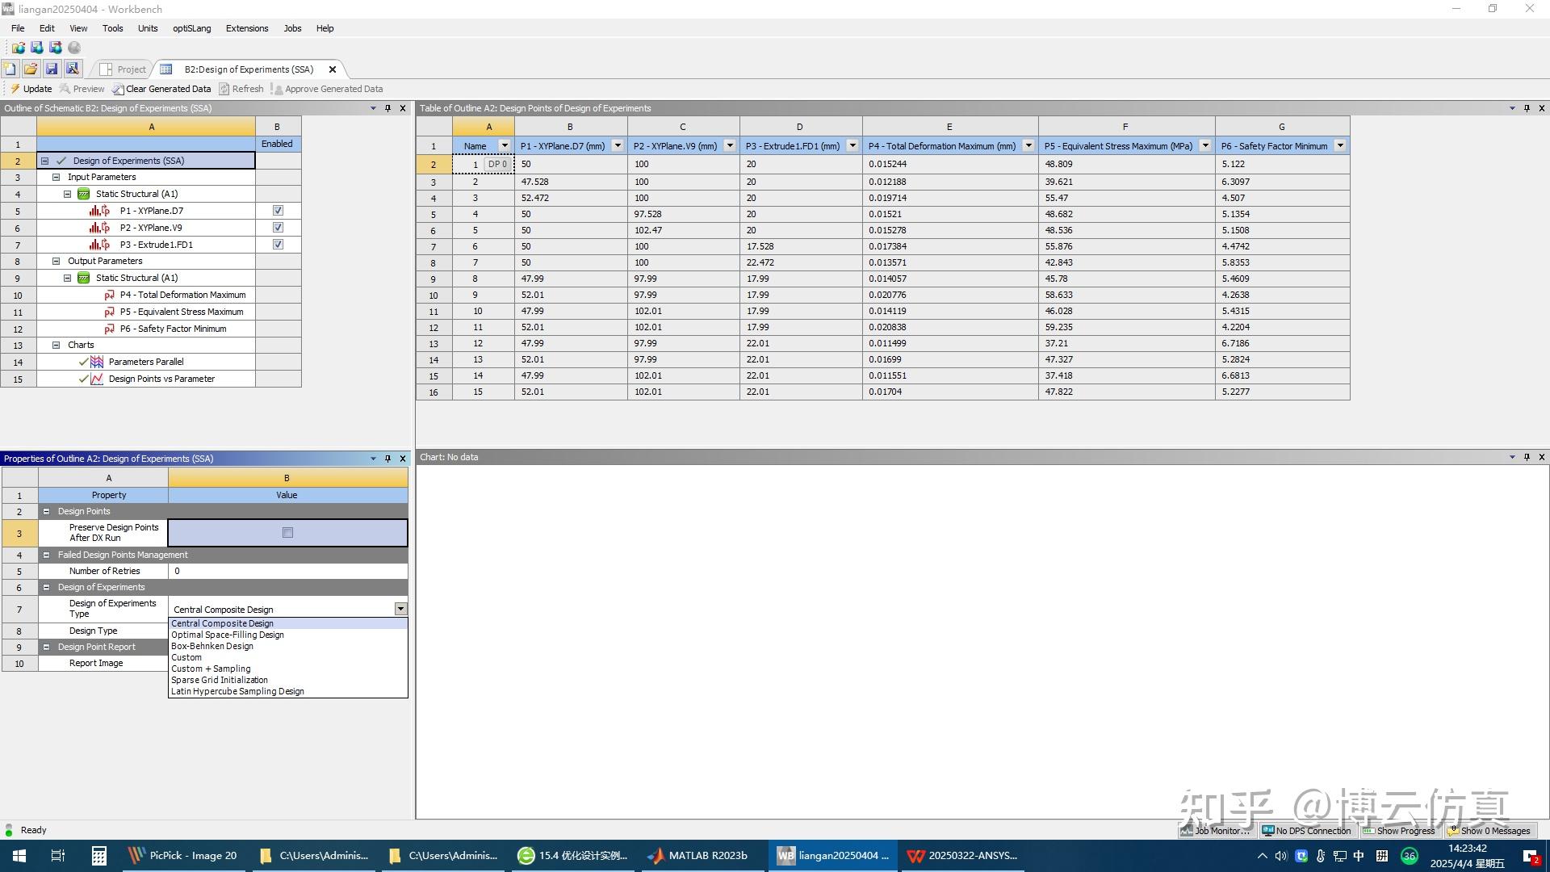Open the filter dropdown on the Name column

pyautogui.click(x=504, y=145)
